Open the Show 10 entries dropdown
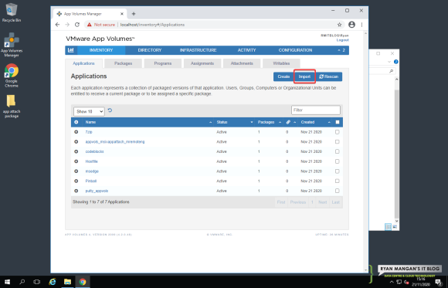Image resolution: width=448 pixels, height=288 pixels. pos(89,111)
